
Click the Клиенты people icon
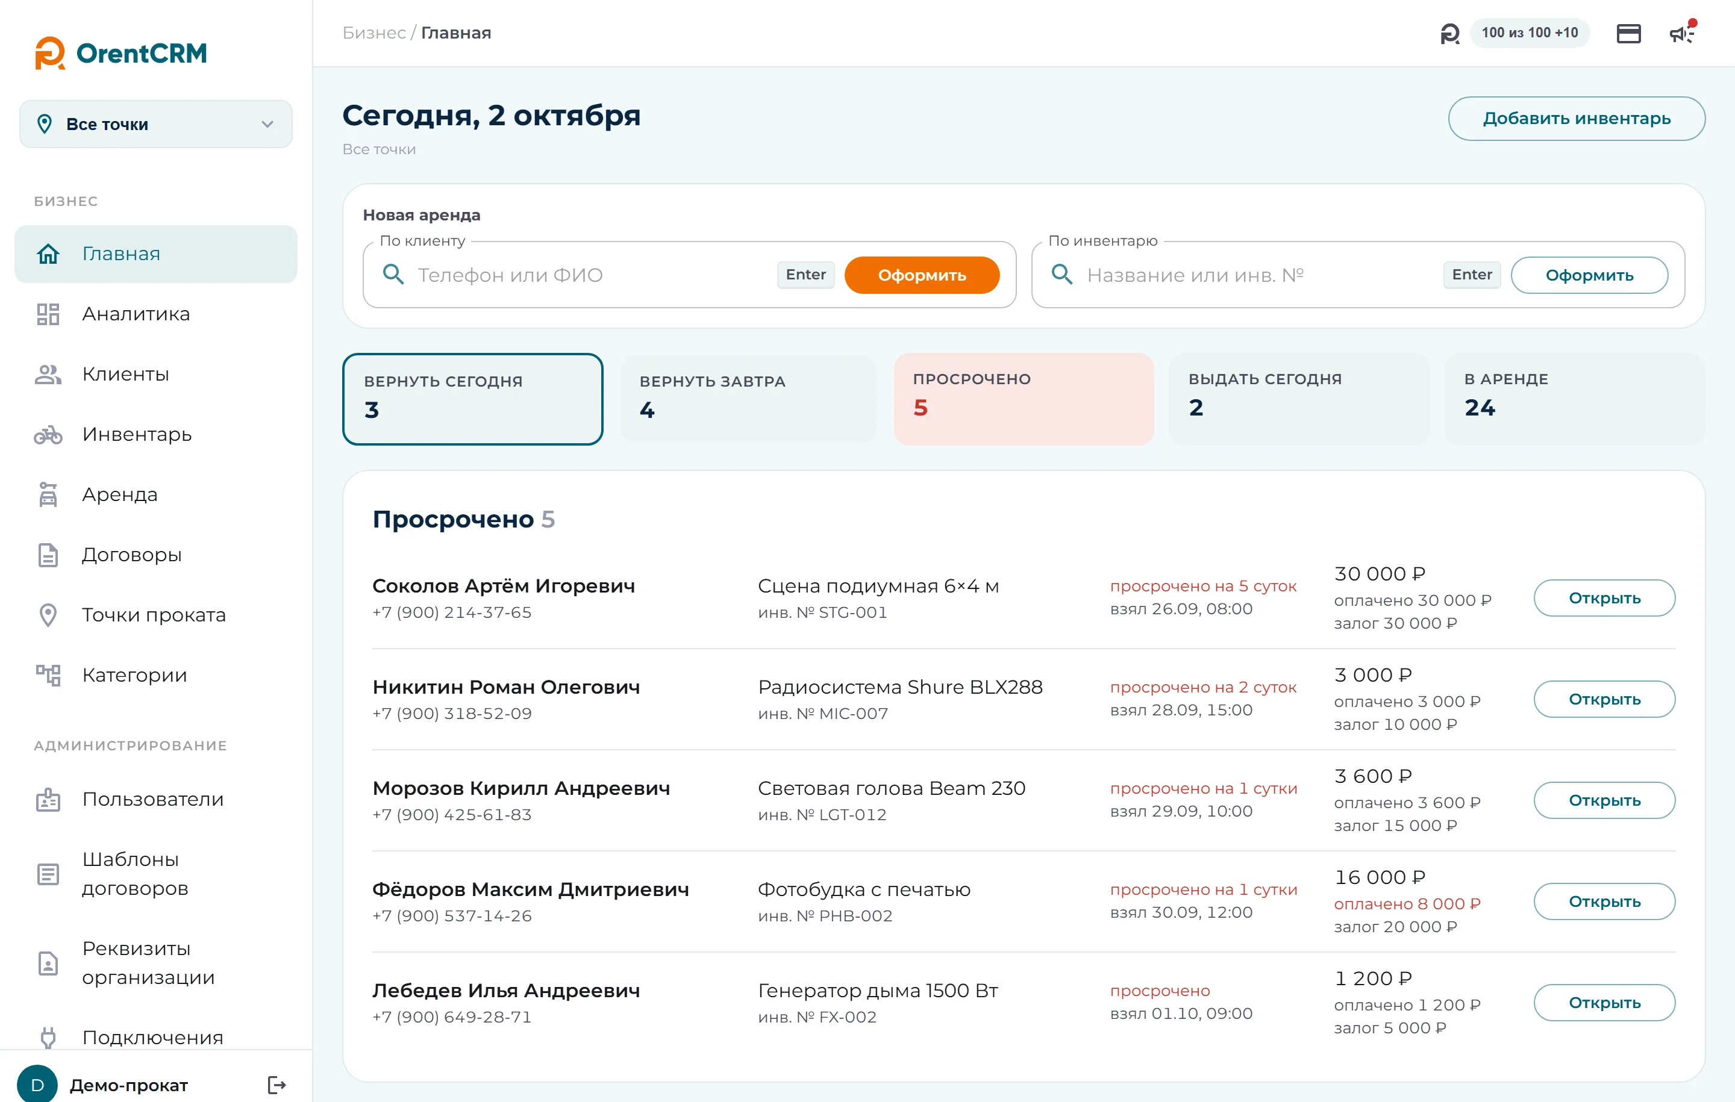tap(48, 374)
